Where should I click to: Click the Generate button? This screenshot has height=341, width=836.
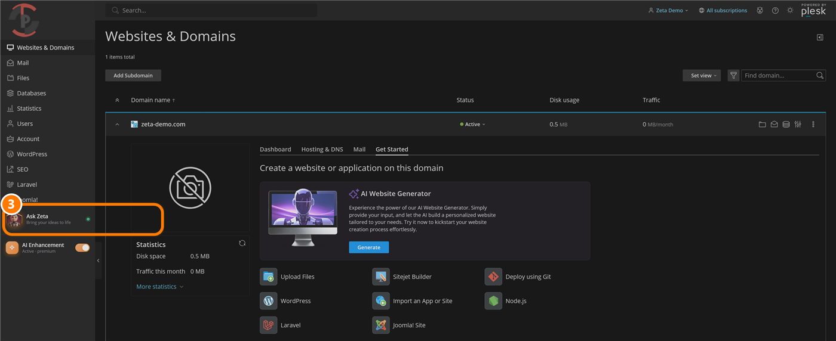[369, 247]
